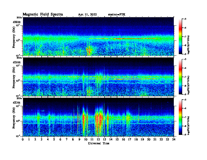The height and width of the screenshot is (160, 207).
Task: Click hour tick label "9" on time axis
Action: [79, 140]
